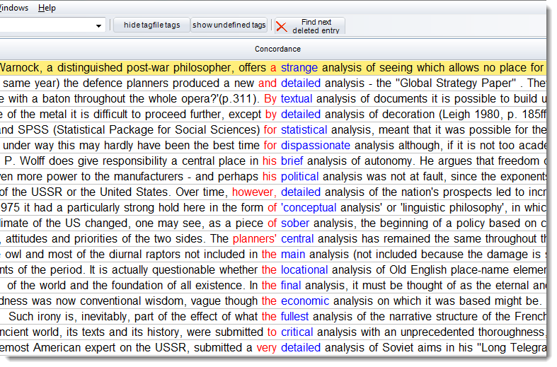Select the line with 'statistical analysis'
The height and width of the screenshot is (367, 557).
(273, 130)
